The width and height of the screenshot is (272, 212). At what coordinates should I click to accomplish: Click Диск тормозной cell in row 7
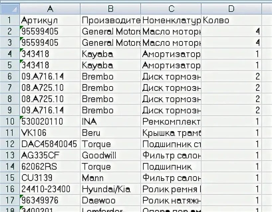pyautogui.click(x=171, y=87)
